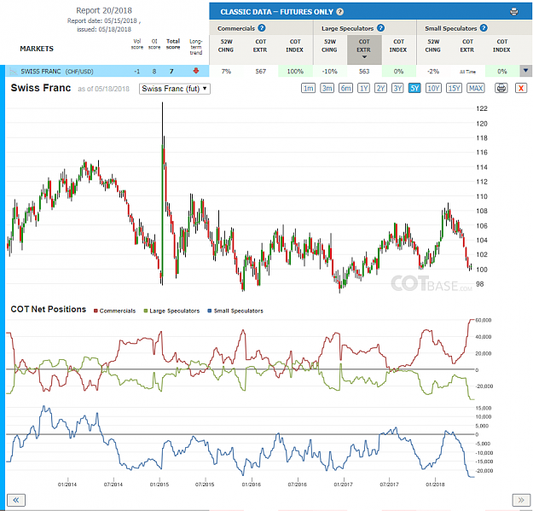This screenshot has width=533, height=511.
Task: Click the Swiss Franc mini chart icon
Action: tap(14, 72)
